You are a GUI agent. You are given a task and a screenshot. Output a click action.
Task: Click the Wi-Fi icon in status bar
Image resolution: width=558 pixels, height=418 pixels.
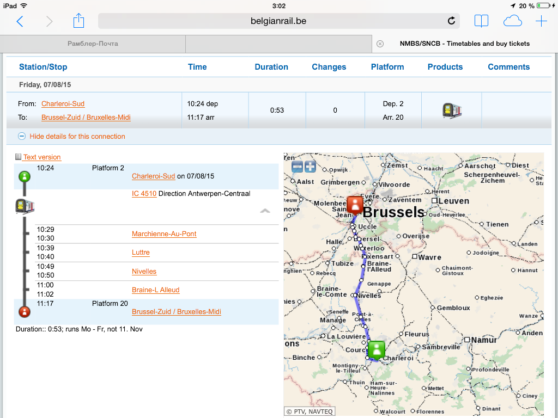[23, 5]
